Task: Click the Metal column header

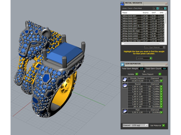Action: (x=132, y=13)
